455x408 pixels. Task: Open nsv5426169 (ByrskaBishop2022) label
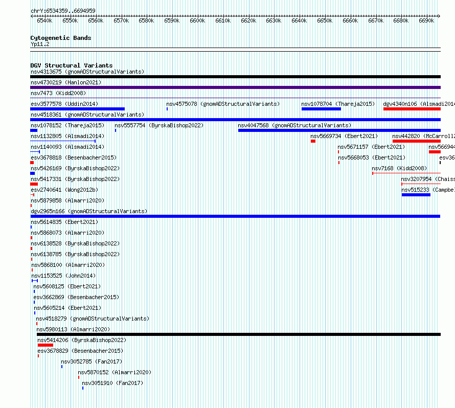(75, 168)
